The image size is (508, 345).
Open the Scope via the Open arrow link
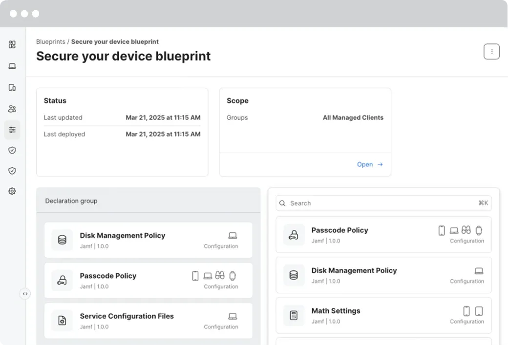pos(370,164)
